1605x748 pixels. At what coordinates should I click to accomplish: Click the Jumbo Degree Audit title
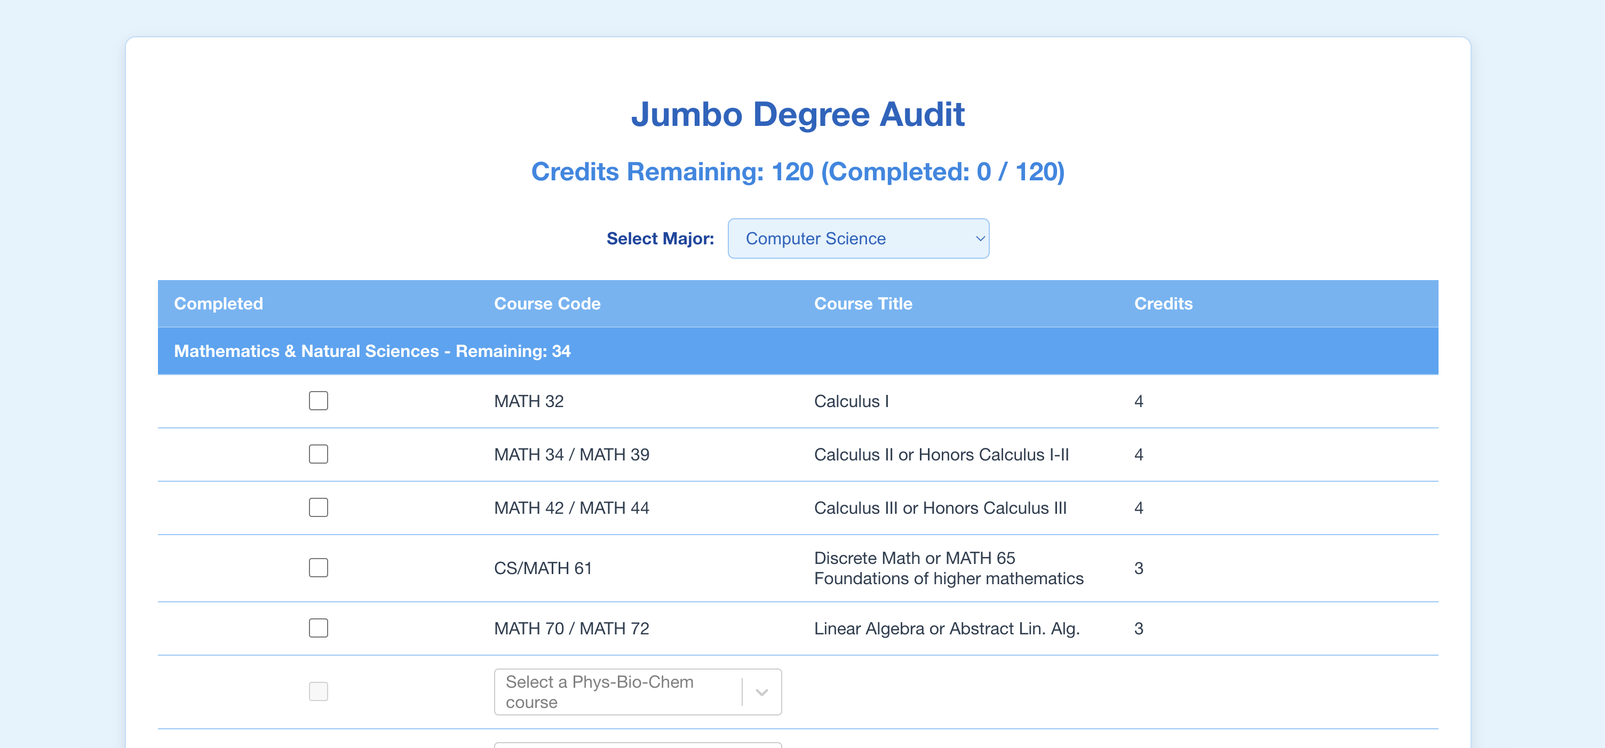coord(798,115)
